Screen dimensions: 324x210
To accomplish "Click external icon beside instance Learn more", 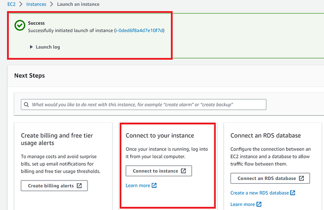I will (154, 185).
